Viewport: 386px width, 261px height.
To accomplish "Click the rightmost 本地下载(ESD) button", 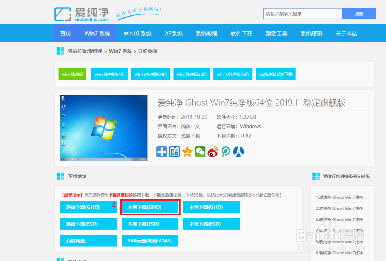I will point(212,224).
